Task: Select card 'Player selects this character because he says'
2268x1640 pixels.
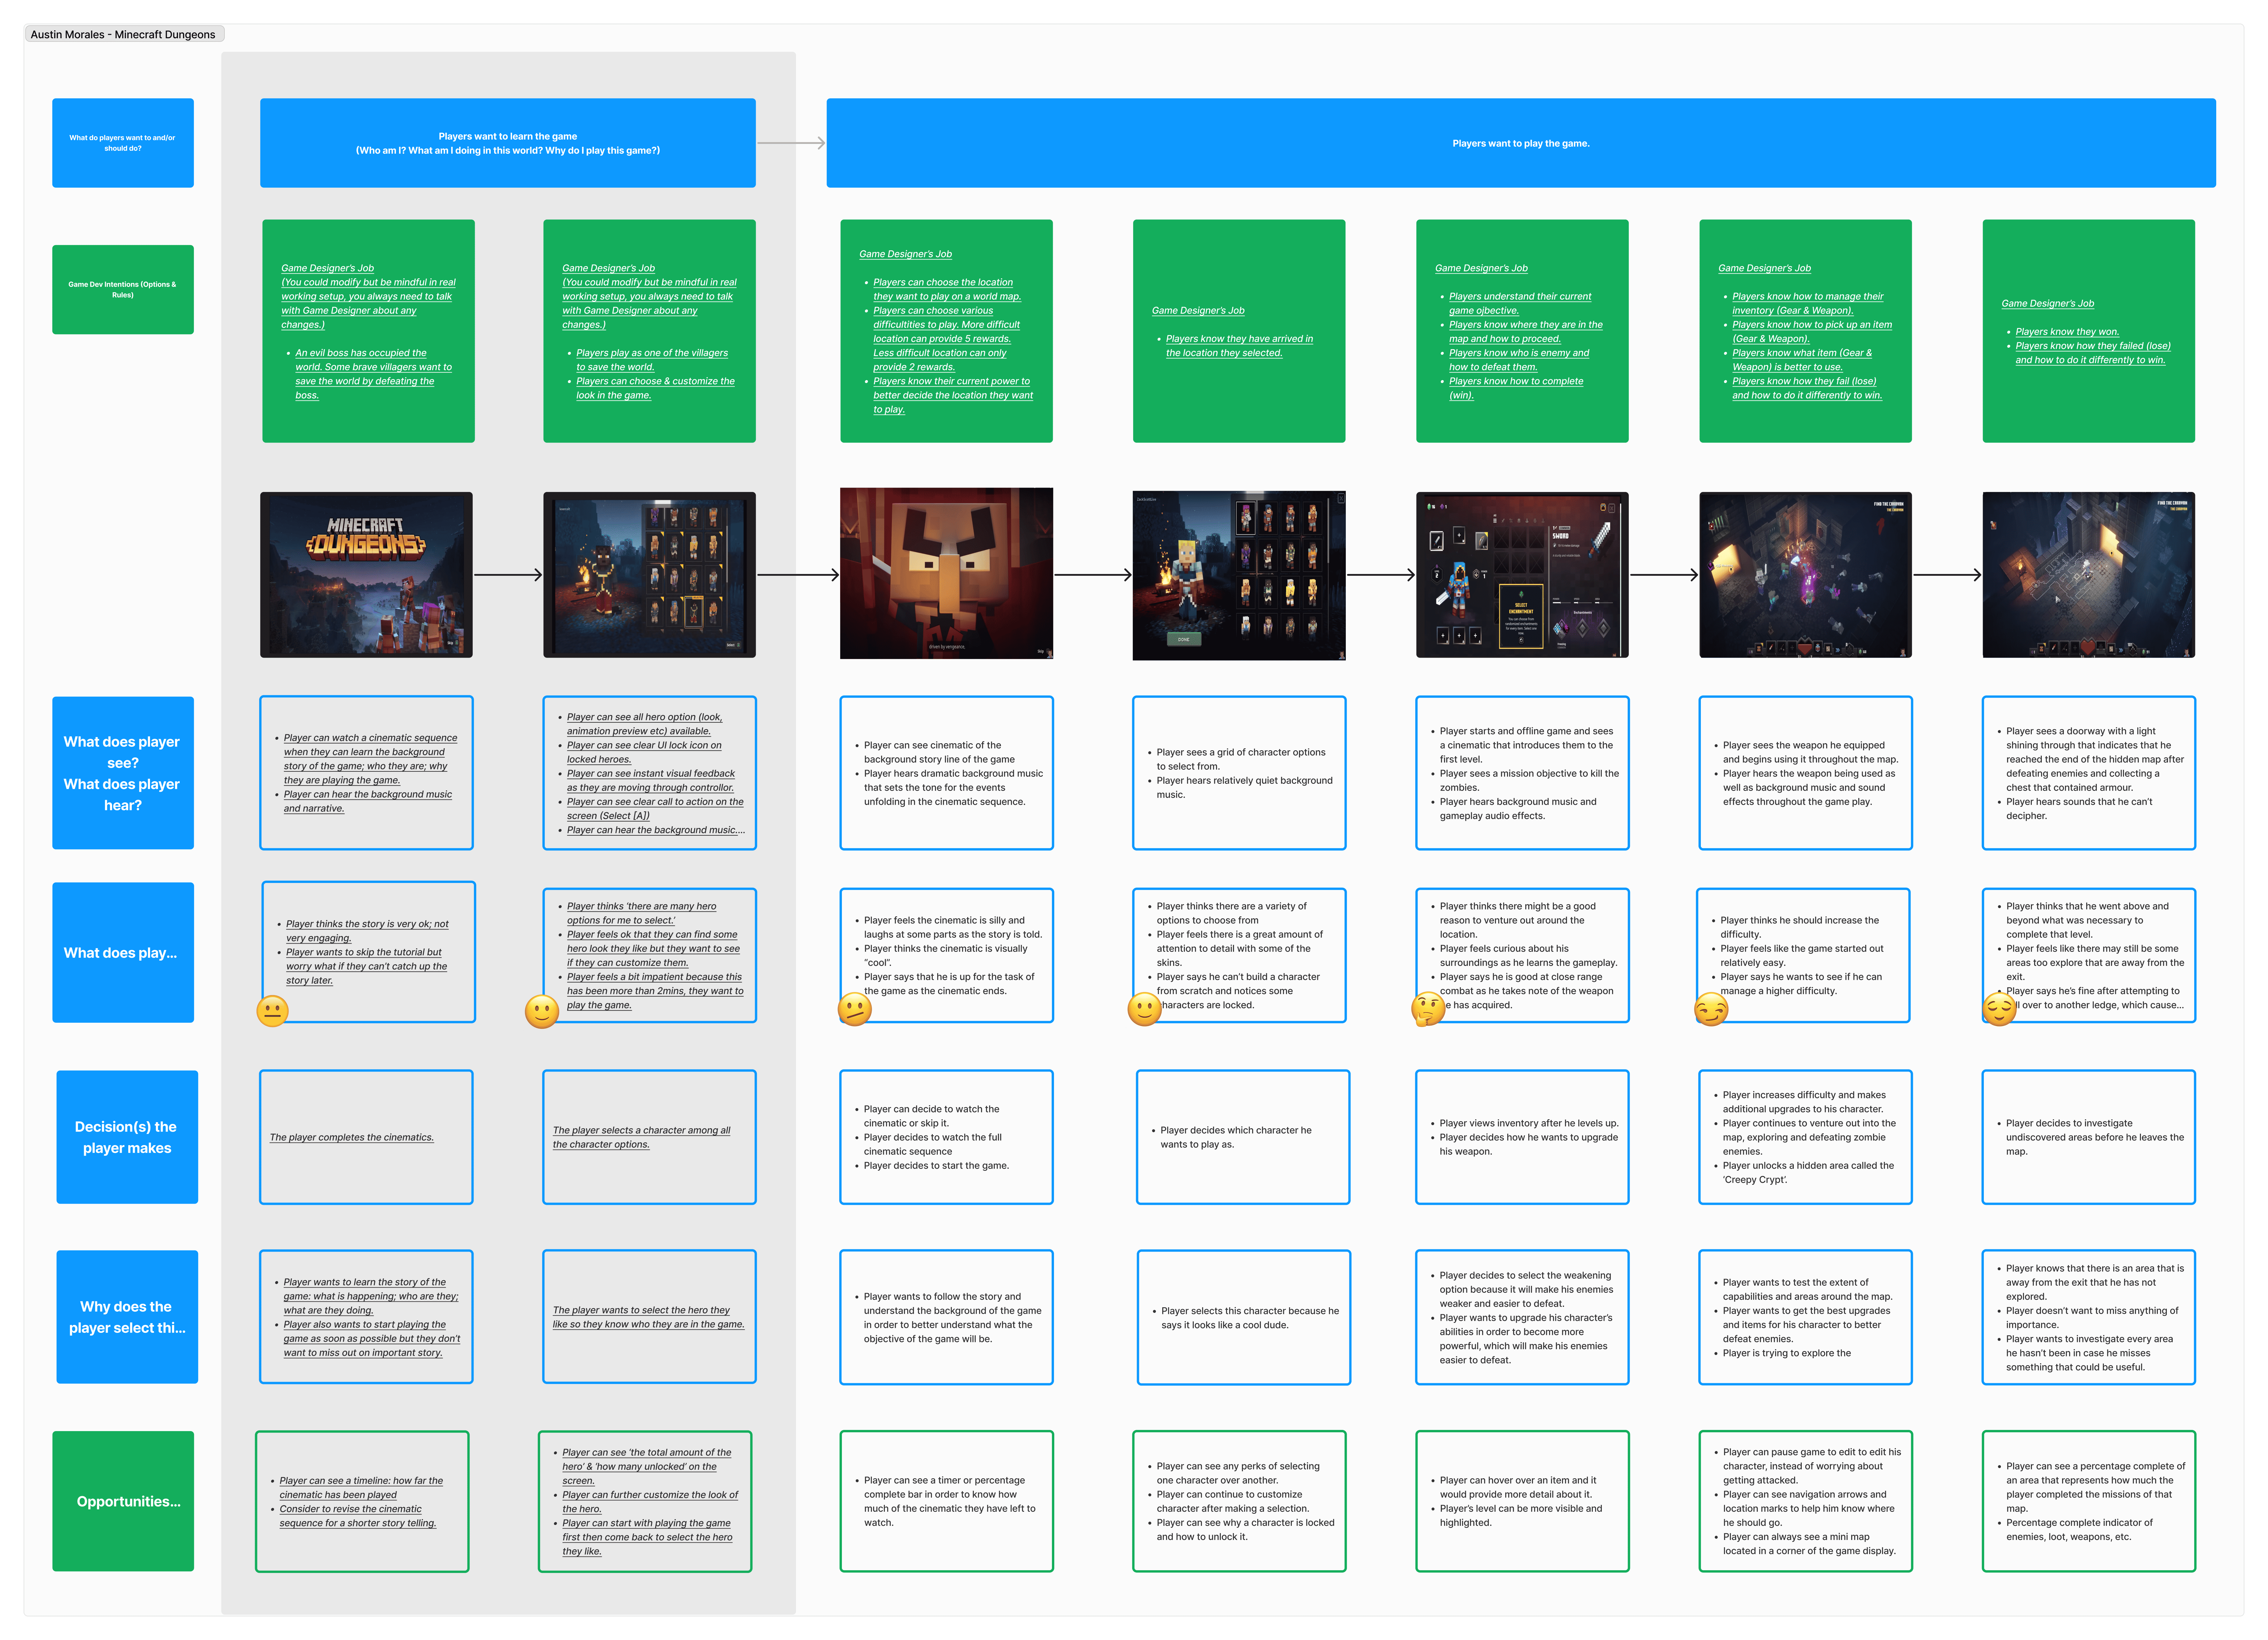Action: tap(1244, 1317)
